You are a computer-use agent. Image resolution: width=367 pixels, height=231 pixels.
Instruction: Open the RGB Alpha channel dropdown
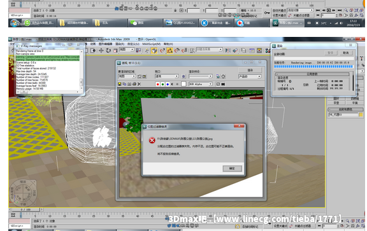tap(201, 84)
